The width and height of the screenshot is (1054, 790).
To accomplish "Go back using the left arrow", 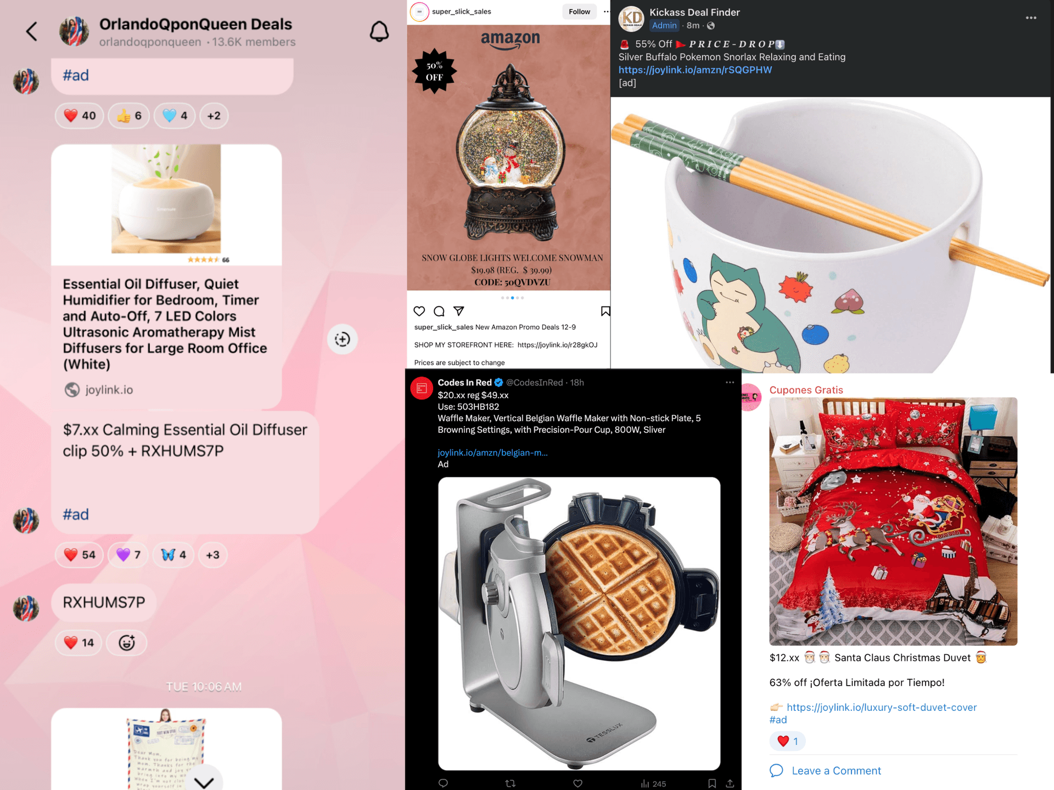I will point(32,31).
